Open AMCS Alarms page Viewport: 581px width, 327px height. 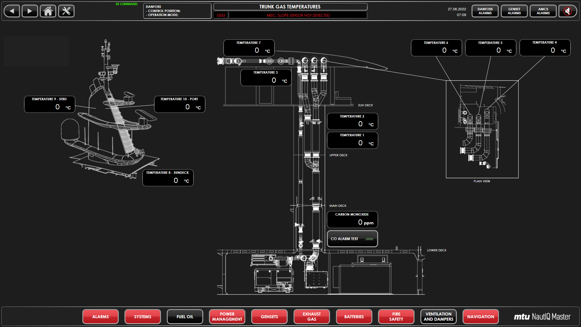543,11
